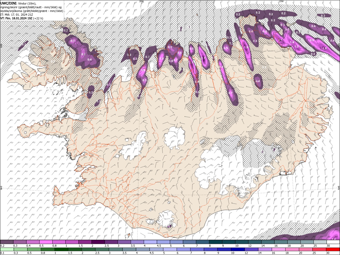Click the 1.9 precipitation value on the map
This screenshot has height=255, width=340.
246,48
